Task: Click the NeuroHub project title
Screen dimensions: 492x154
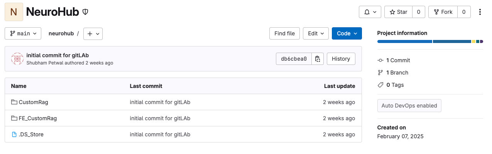Action: (52, 12)
